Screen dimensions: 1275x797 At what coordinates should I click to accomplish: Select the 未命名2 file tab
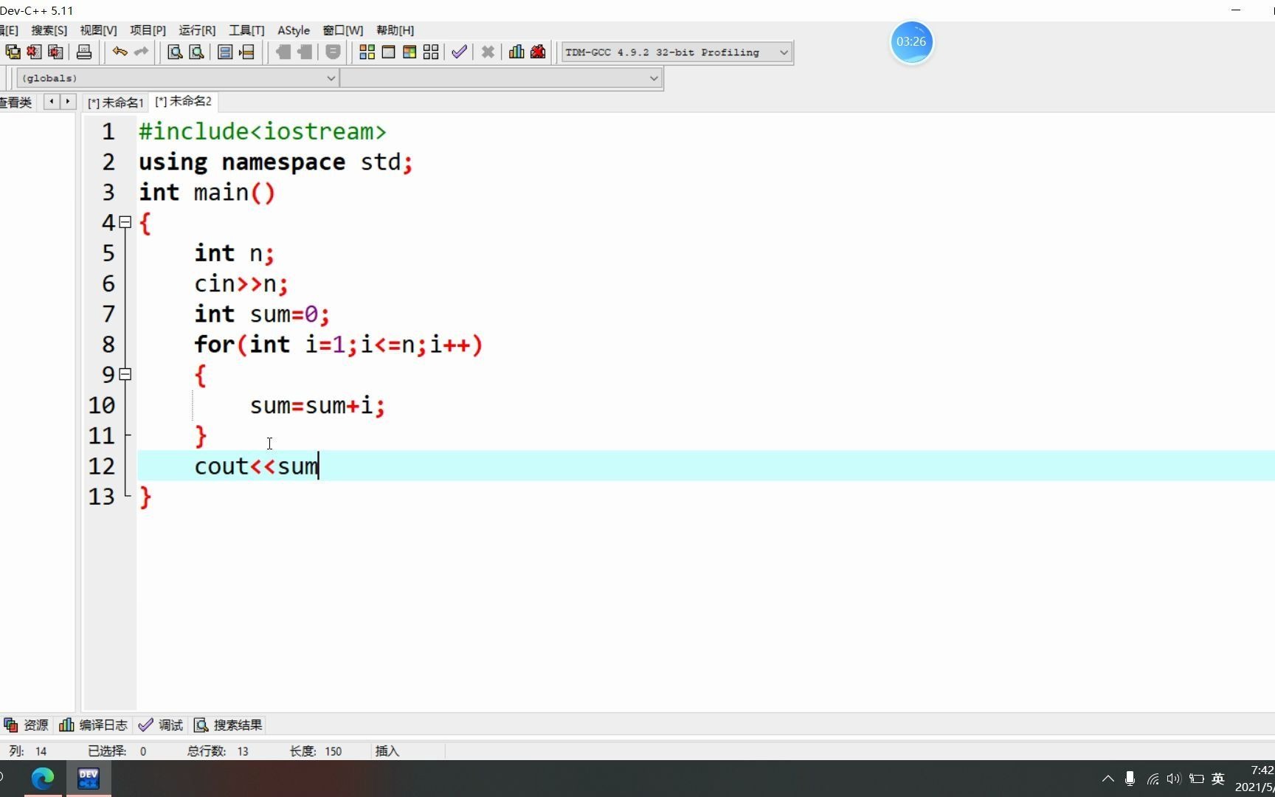point(183,101)
